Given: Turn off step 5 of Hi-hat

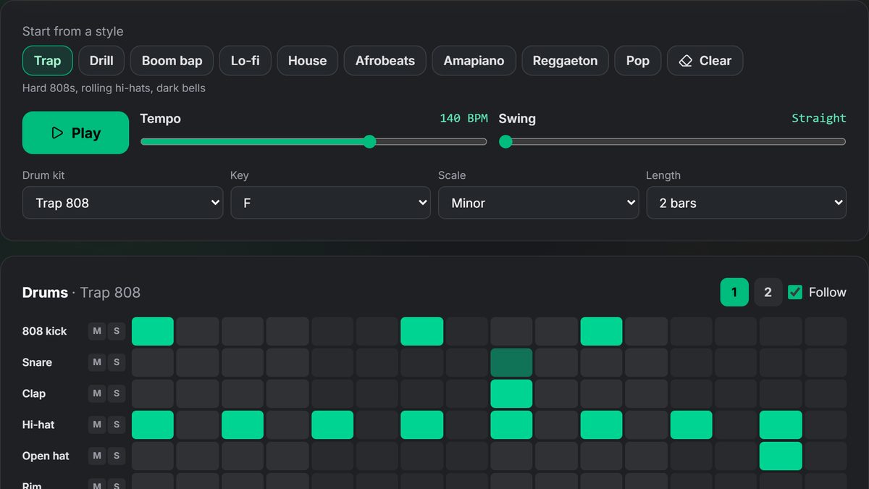Looking at the screenshot, I should tap(332, 425).
